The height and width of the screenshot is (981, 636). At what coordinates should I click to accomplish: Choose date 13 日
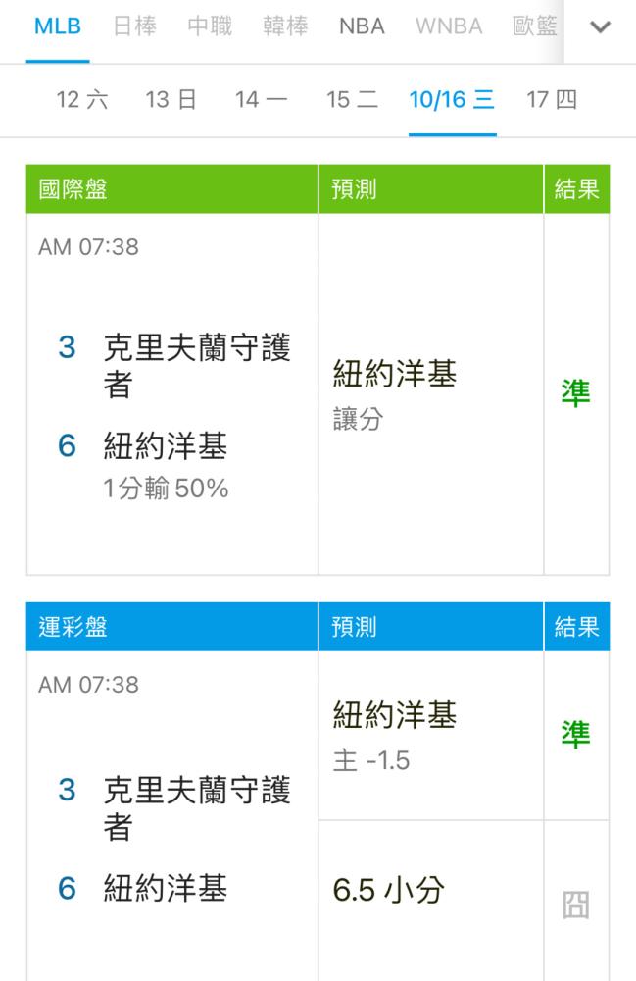pyautogui.click(x=171, y=99)
